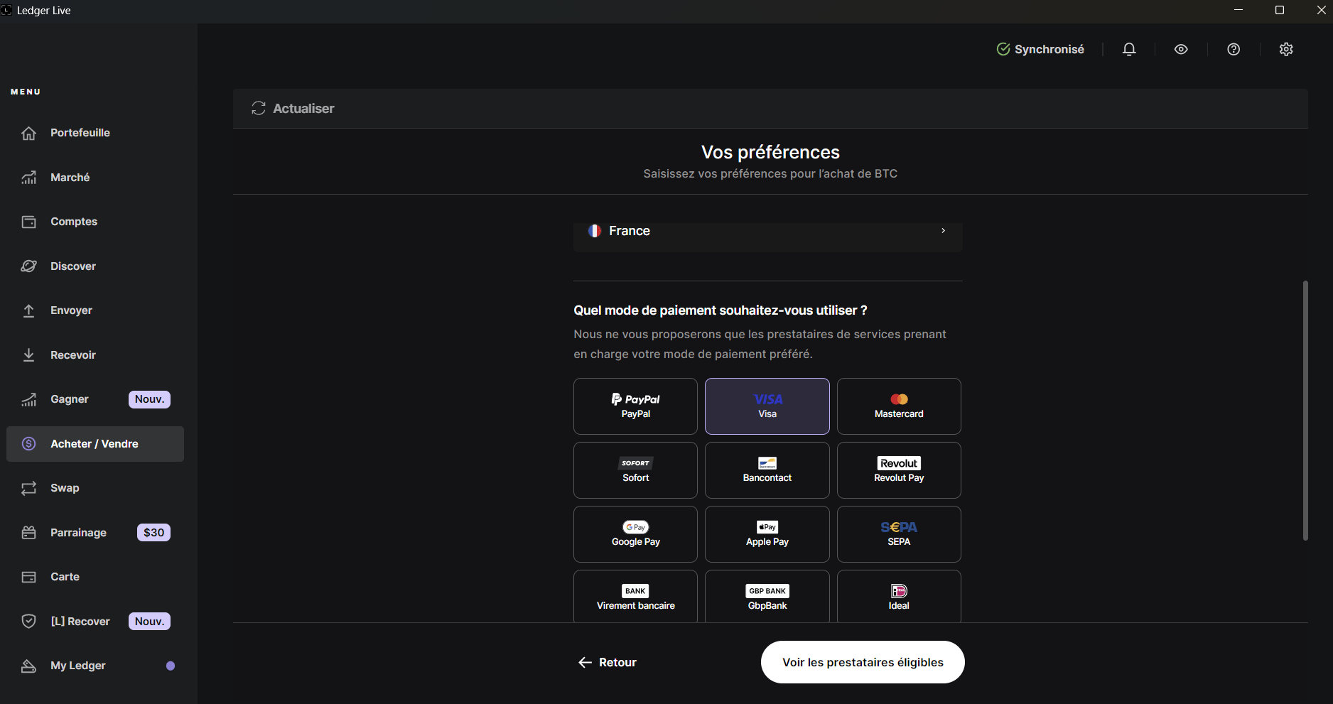Choose Mastercard payment option
Image resolution: width=1333 pixels, height=704 pixels.
899,406
